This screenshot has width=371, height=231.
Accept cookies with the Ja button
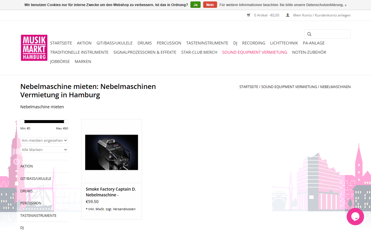[x=195, y=5]
